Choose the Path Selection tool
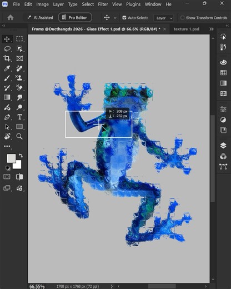 [x=7, y=127]
